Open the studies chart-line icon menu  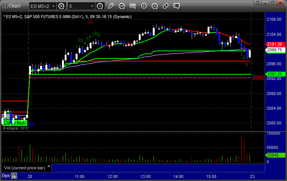122,6
